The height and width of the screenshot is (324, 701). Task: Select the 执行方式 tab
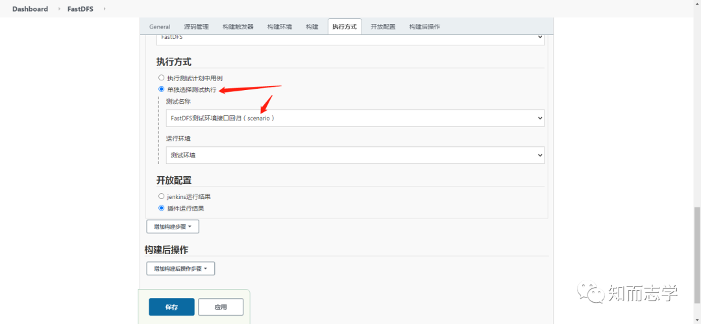pos(344,27)
